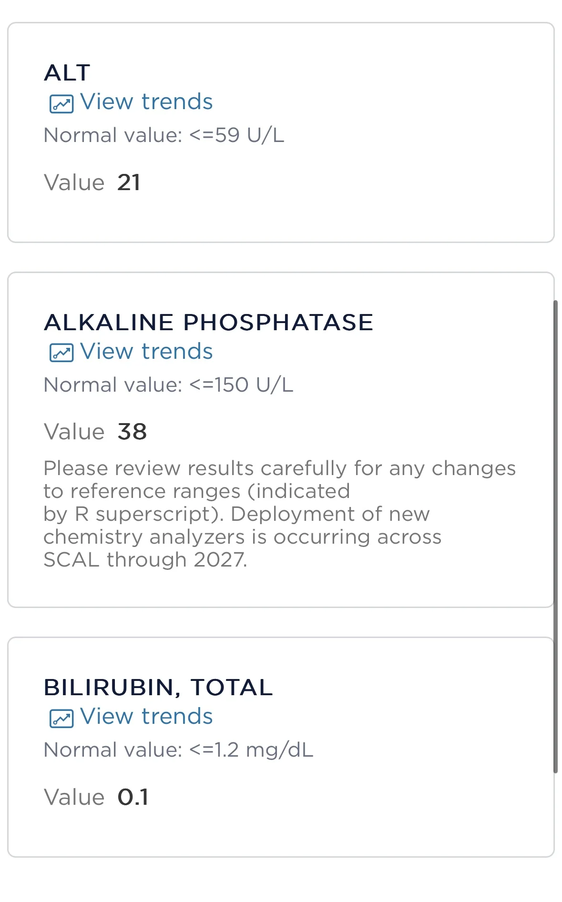
Task: Click the reference ranges notice paragraph
Action: 279,514
